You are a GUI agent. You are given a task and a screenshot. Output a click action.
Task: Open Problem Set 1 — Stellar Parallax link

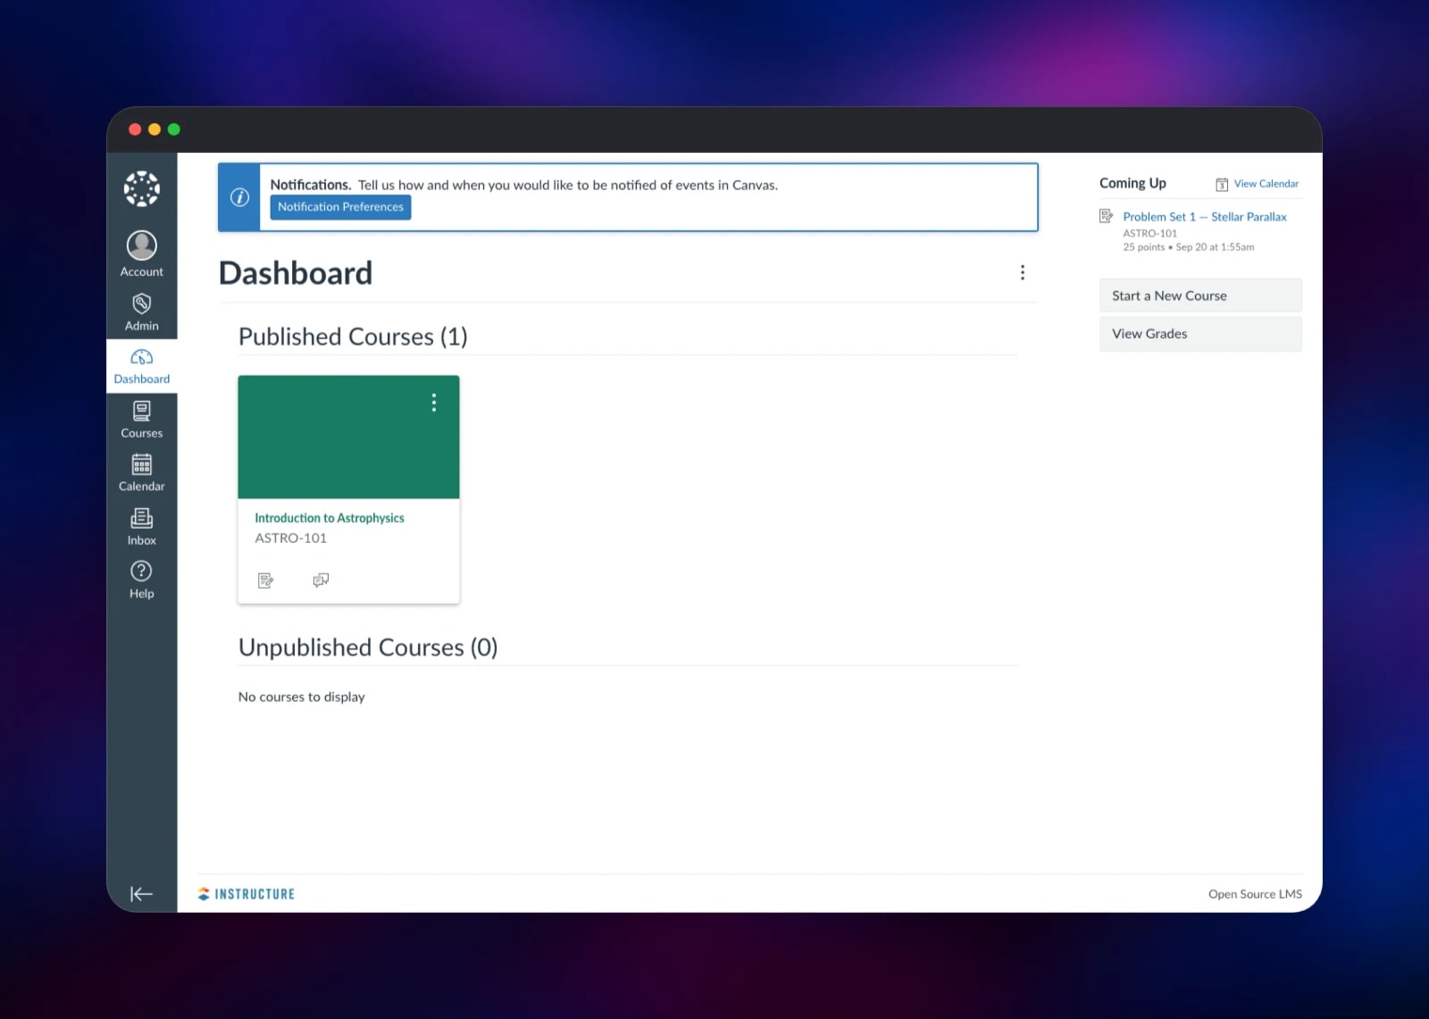tap(1205, 217)
